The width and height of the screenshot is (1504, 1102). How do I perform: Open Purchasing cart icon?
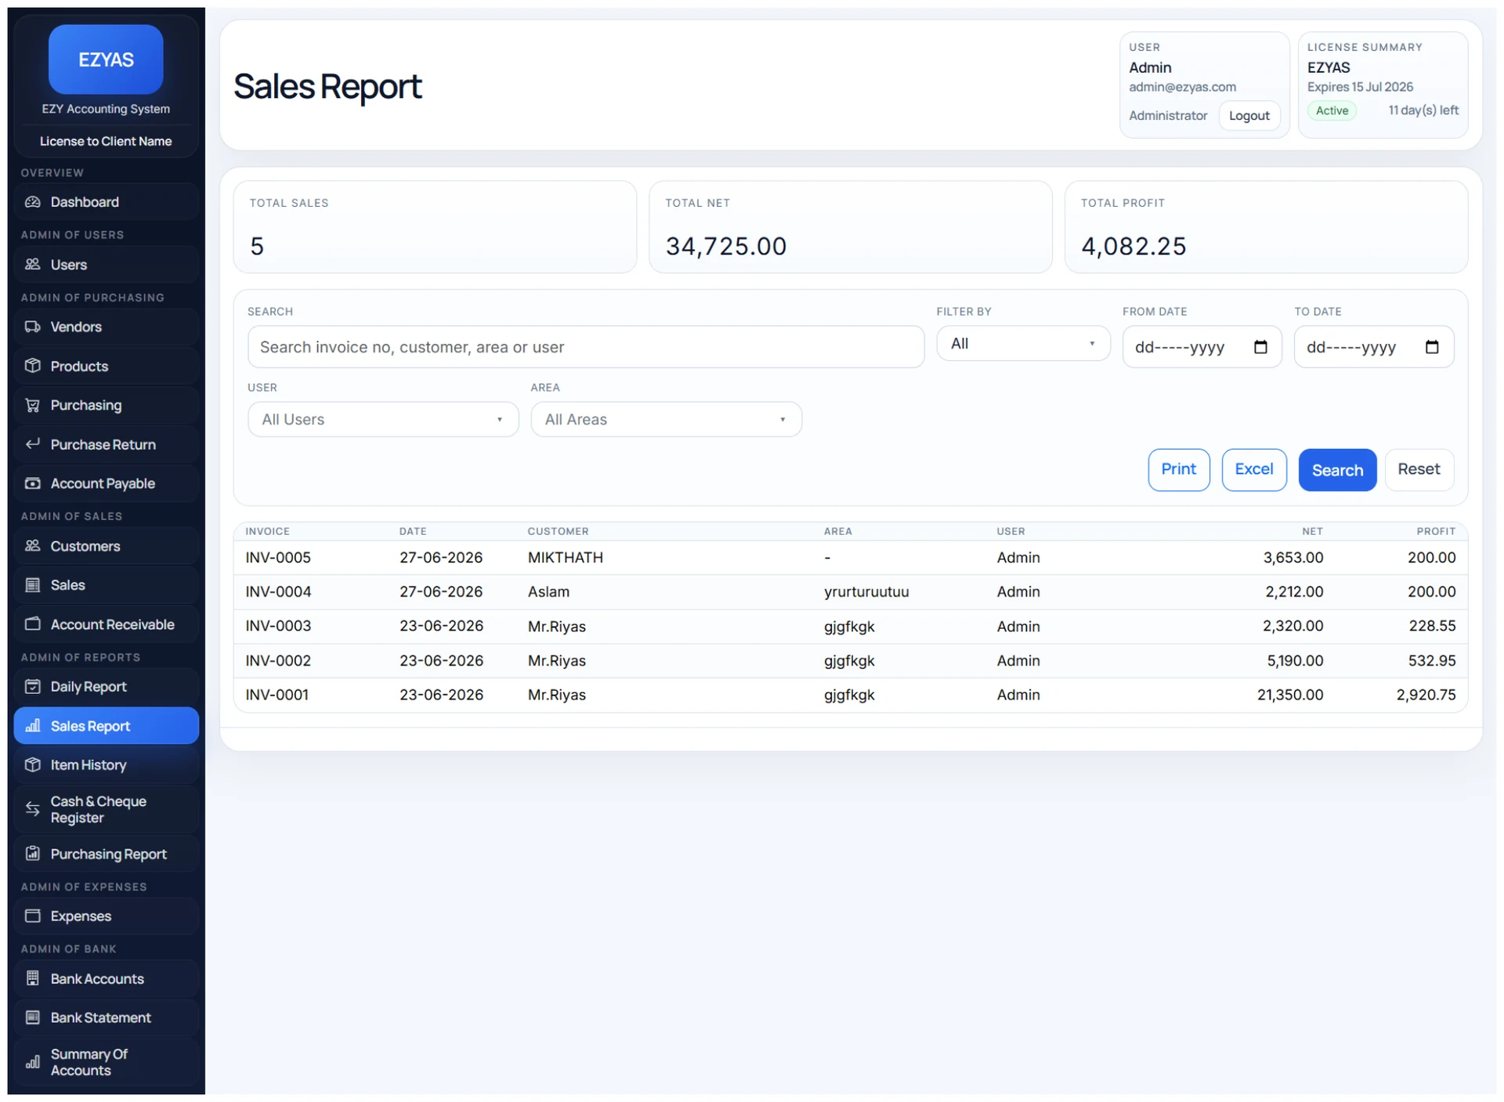coord(32,405)
